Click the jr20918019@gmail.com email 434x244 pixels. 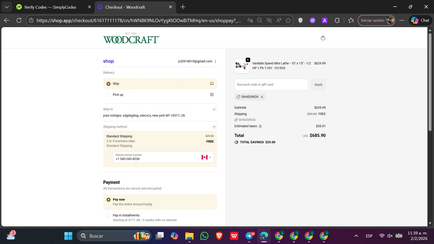tap(195, 61)
